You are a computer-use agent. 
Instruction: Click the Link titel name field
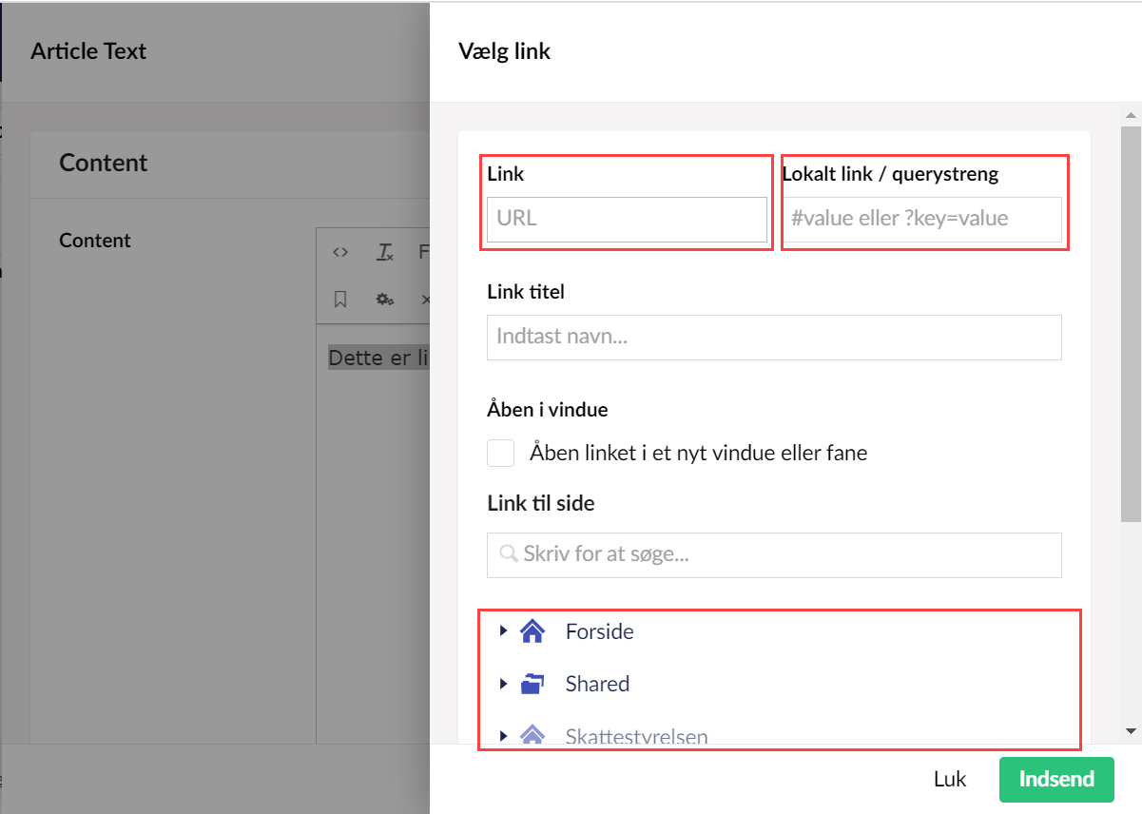[774, 337]
